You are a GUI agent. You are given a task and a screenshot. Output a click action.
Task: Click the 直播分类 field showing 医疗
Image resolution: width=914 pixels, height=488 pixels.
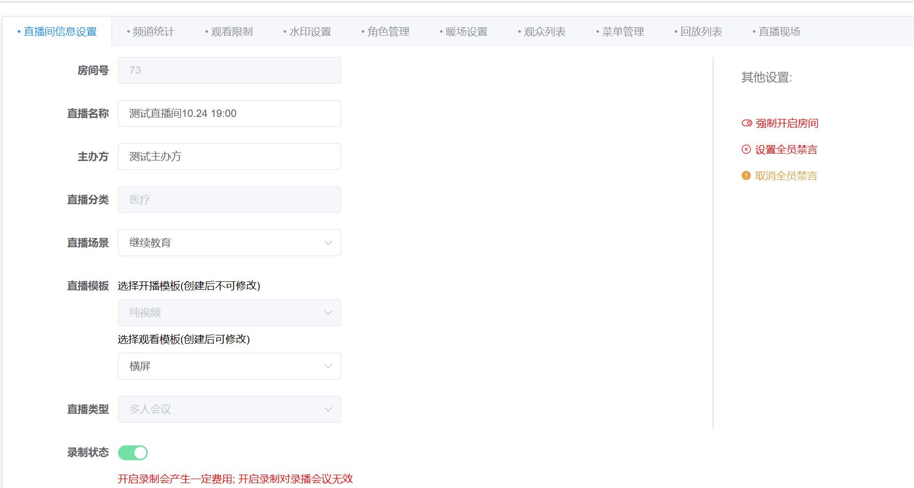point(230,200)
